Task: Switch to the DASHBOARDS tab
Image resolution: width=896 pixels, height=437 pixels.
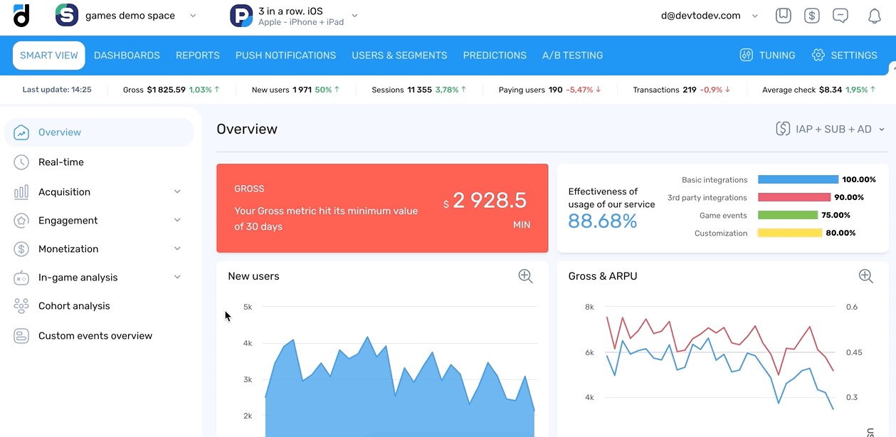Action: (127, 55)
